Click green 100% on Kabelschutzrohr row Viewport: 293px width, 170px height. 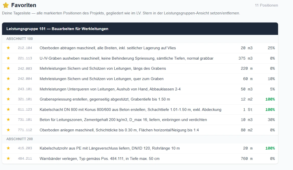point(270,148)
